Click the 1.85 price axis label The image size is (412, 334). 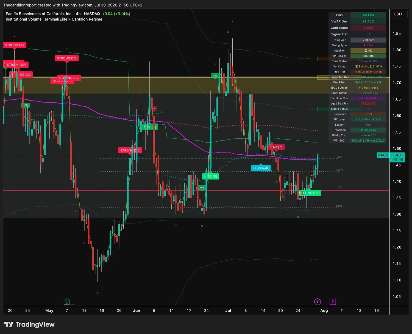click(397, 33)
